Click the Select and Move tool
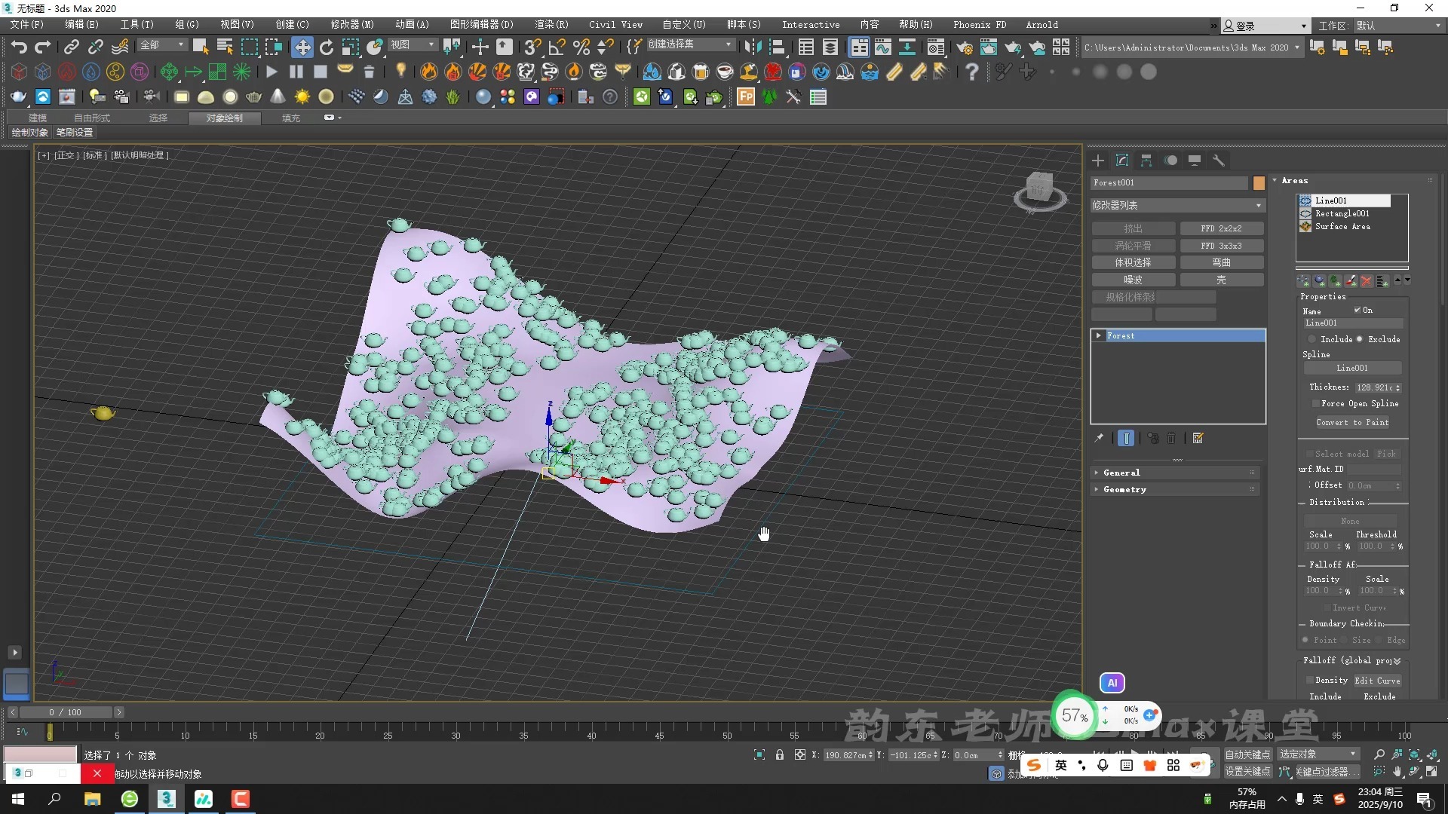 (x=302, y=47)
